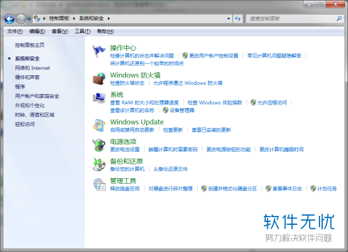348x252 pixels.
Task: Open the 系统 heading
Action: coord(117,95)
